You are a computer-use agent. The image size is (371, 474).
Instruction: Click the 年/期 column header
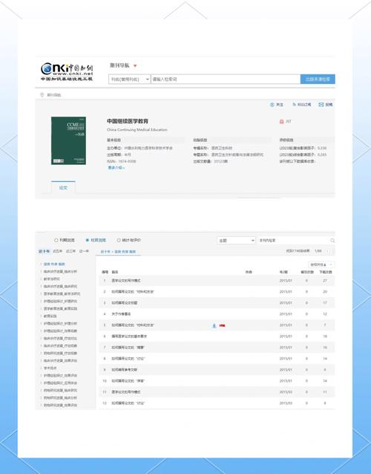pos(283,272)
